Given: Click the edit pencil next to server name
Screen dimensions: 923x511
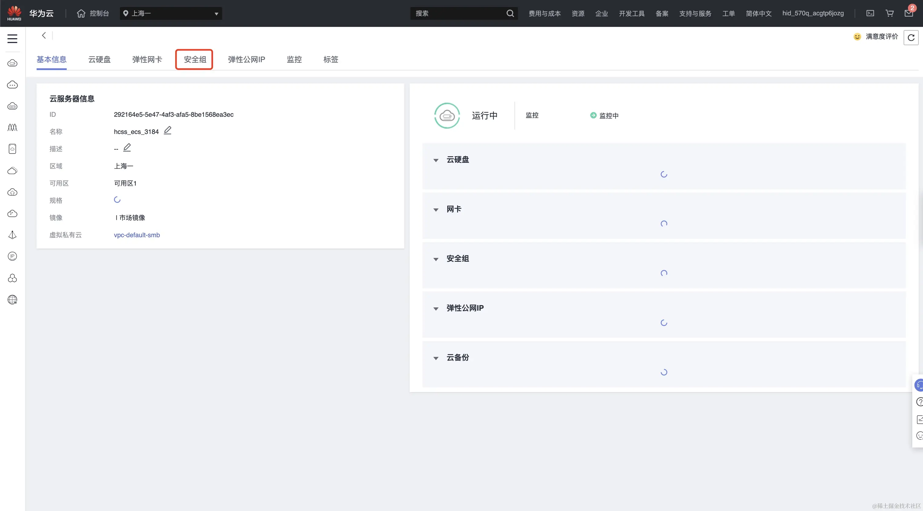Looking at the screenshot, I should click(x=167, y=131).
